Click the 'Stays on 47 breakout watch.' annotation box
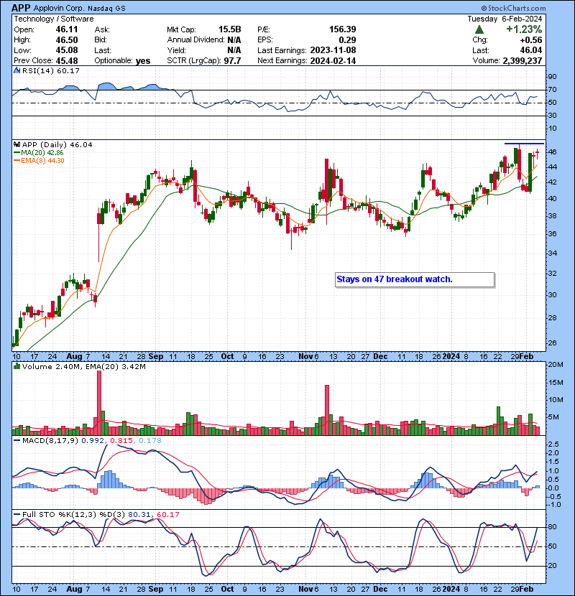The width and height of the screenshot is (575, 596). point(415,279)
